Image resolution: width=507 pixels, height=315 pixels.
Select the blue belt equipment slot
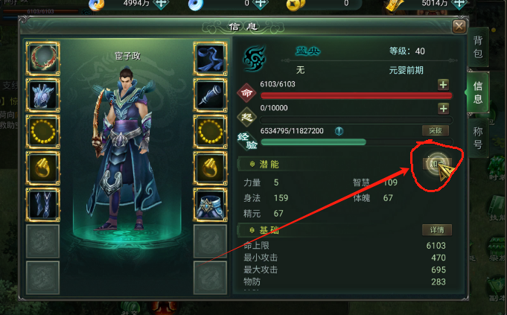[x=210, y=205]
